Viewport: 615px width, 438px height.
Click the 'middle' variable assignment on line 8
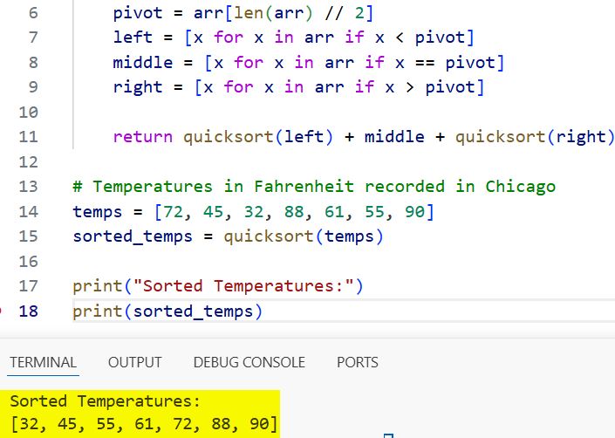143,63
